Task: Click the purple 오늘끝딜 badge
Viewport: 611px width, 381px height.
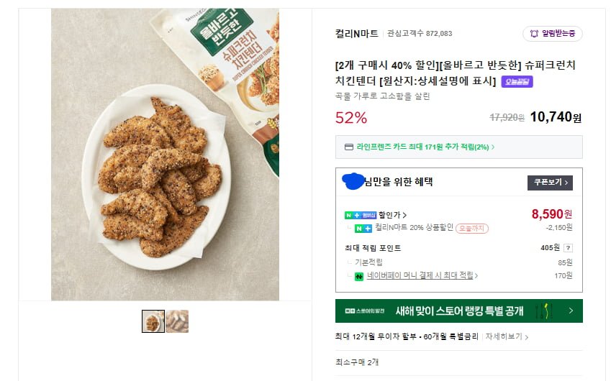Action: (517, 82)
